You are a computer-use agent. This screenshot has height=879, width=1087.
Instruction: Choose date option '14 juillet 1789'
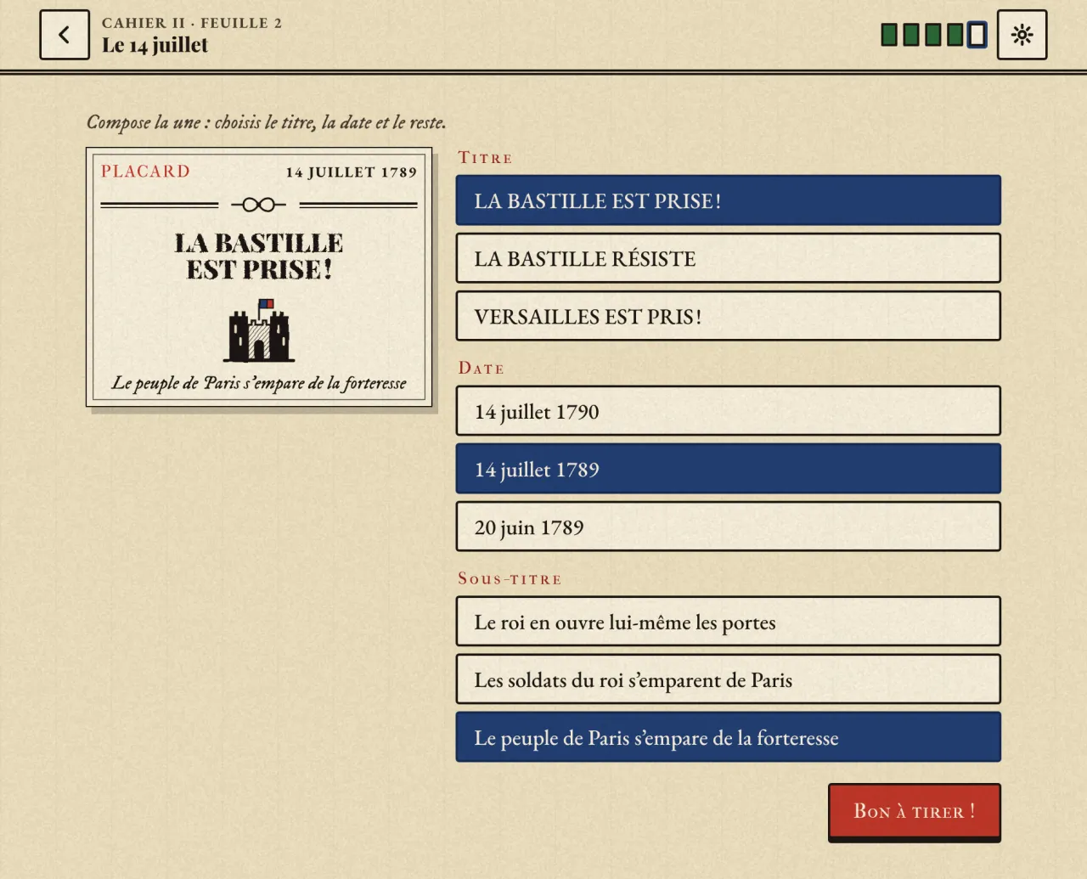point(728,469)
